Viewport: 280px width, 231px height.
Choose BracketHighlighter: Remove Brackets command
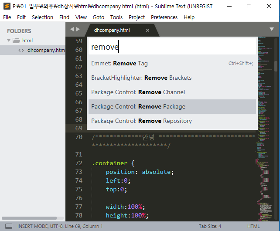172,78
